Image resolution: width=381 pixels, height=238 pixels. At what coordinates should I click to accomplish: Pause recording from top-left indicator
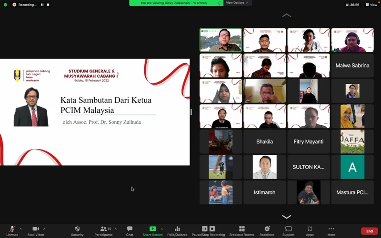pos(42,5)
